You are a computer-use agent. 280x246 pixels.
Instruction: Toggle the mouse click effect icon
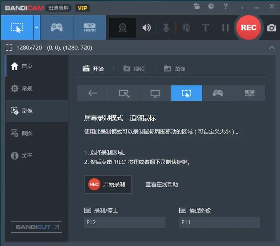pos(186,28)
